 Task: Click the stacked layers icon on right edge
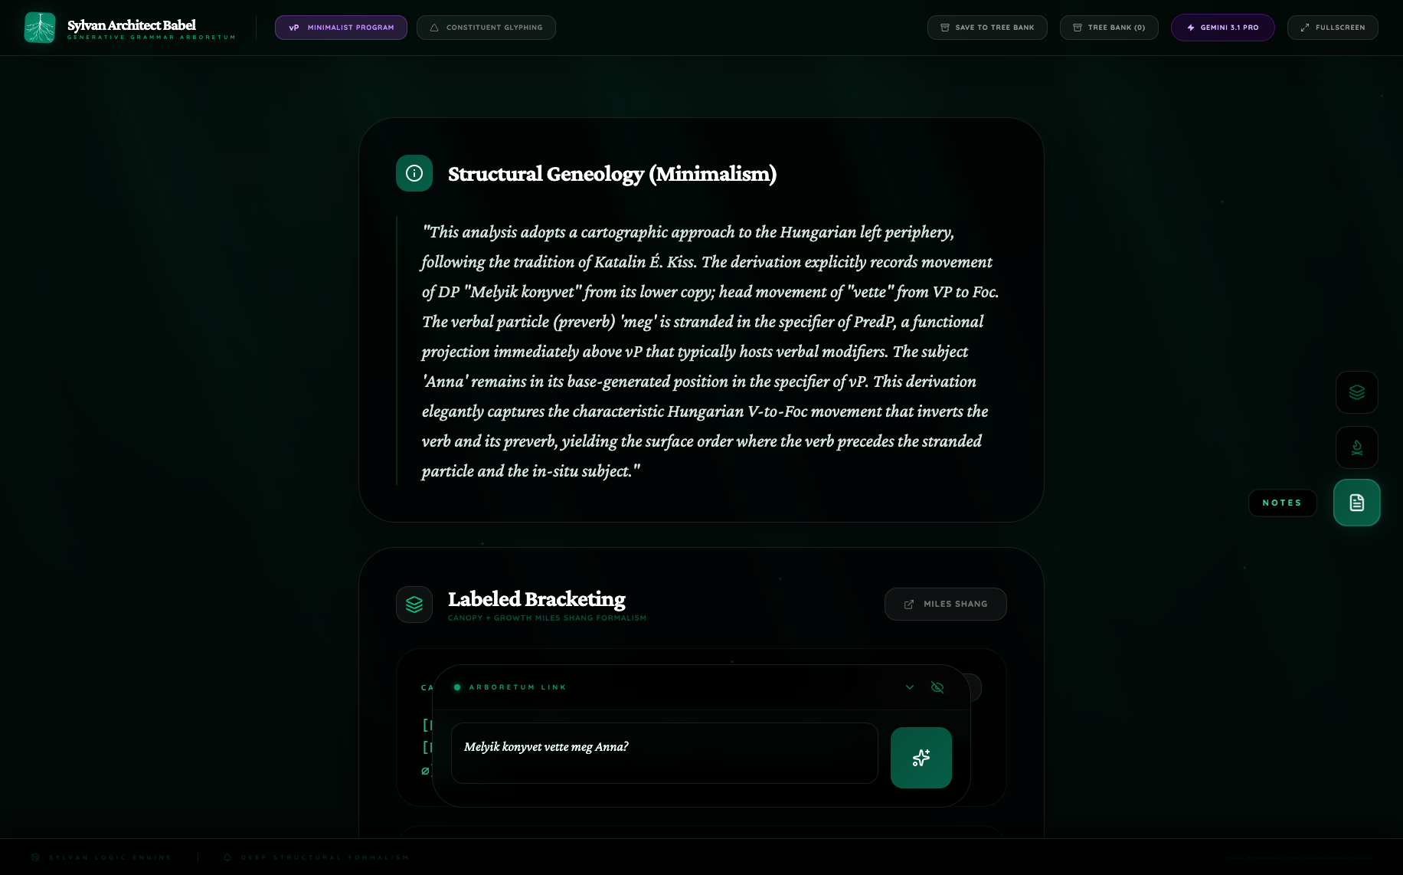point(1356,392)
